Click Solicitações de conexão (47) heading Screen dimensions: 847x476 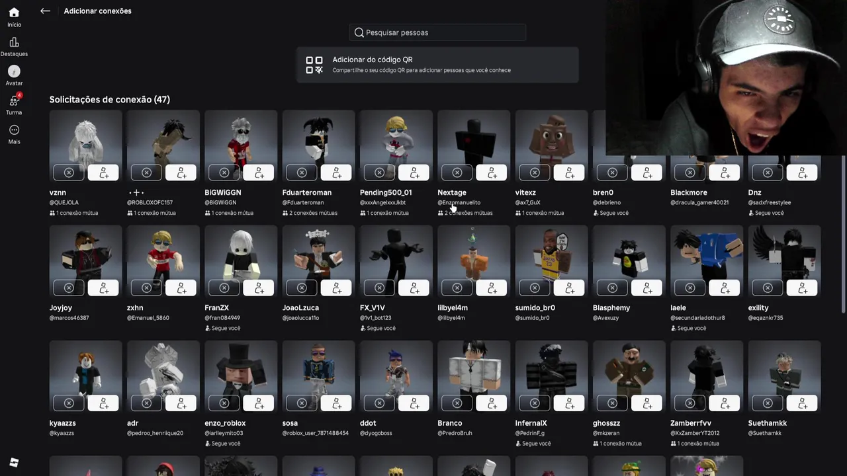(110, 99)
